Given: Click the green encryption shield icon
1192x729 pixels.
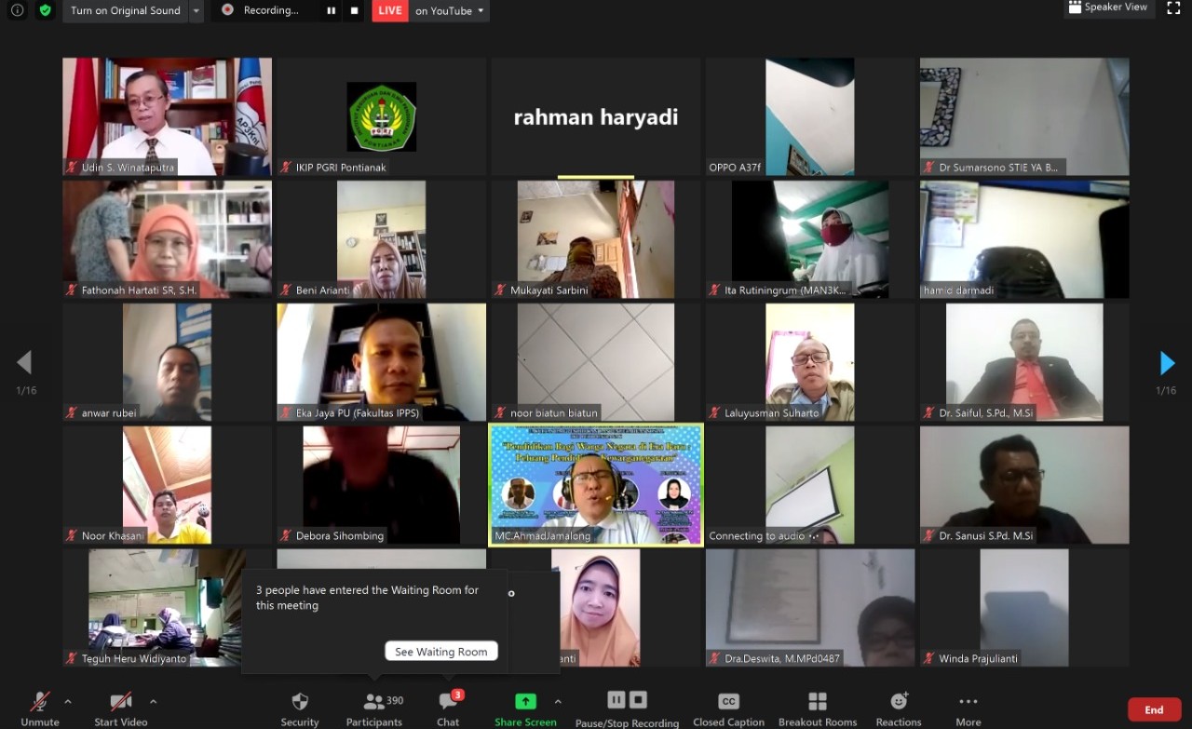Looking at the screenshot, I should point(46,10).
